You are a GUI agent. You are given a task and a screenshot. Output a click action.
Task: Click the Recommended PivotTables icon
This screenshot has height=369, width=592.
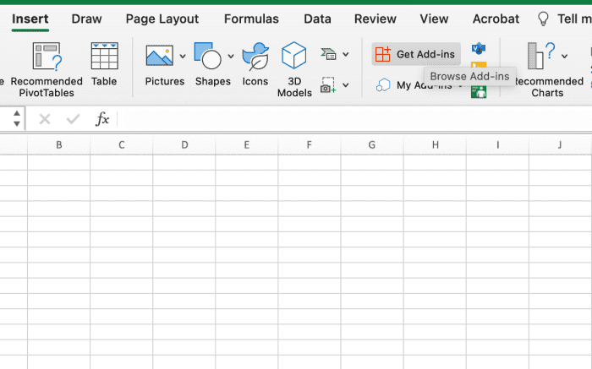click(47, 57)
